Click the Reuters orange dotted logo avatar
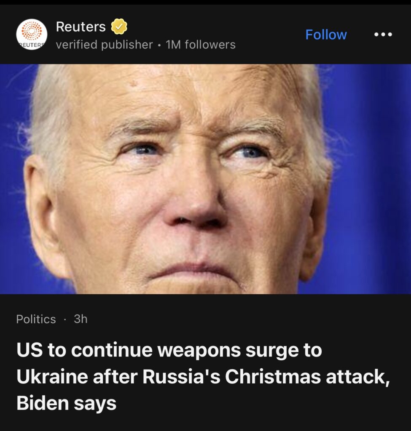Image resolution: width=411 pixels, height=431 pixels. (x=32, y=35)
